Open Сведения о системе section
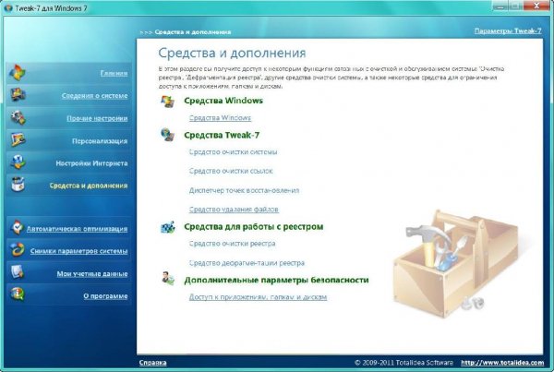The image size is (554, 372). tap(94, 96)
